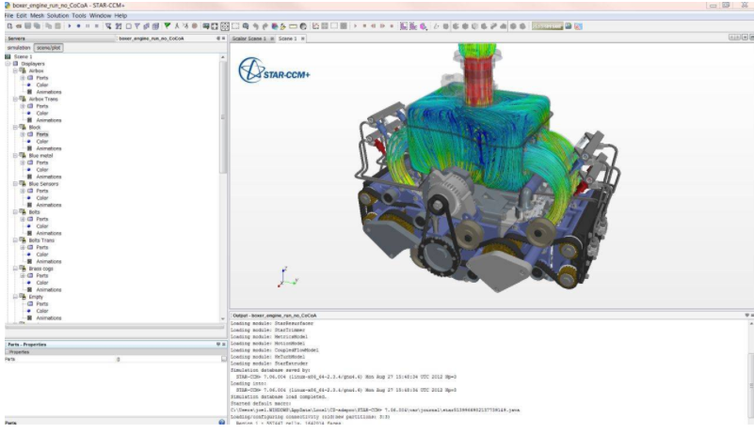Image resolution: width=754 pixels, height=433 pixels.
Task: Select the Airbox displayer icon in tree
Action: (x=23, y=70)
